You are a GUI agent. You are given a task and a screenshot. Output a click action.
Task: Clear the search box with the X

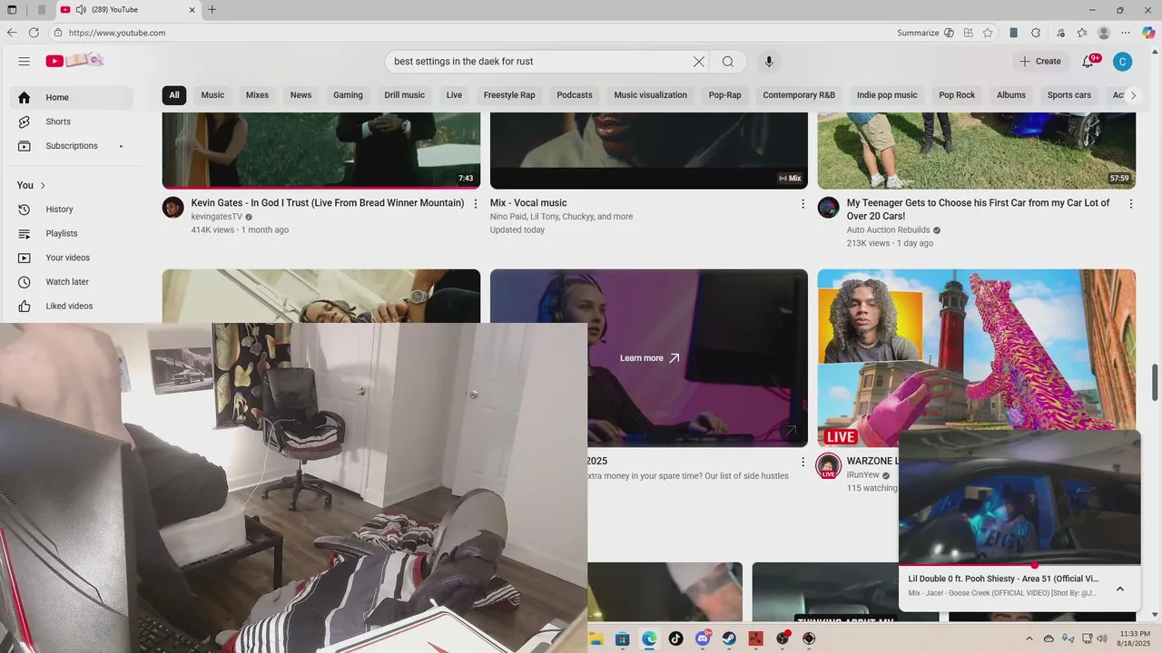pyautogui.click(x=699, y=62)
